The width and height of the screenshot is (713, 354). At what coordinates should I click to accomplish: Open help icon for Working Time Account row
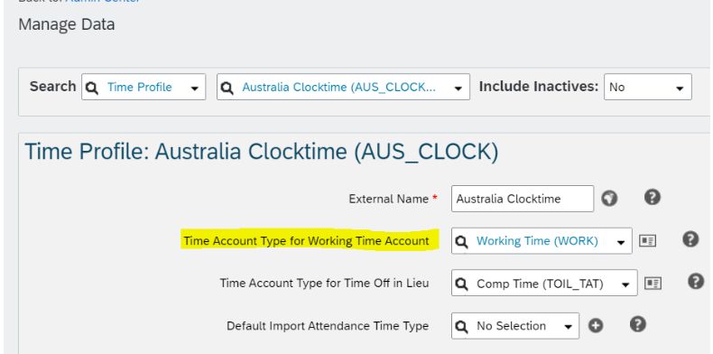(x=690, y=239)
